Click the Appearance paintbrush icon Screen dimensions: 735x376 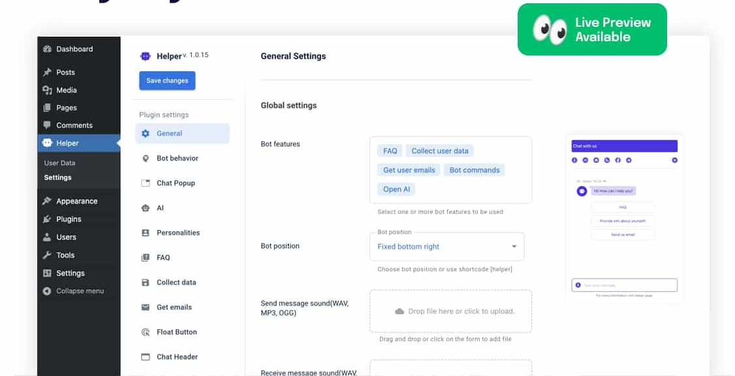click(x=47, y=201)
